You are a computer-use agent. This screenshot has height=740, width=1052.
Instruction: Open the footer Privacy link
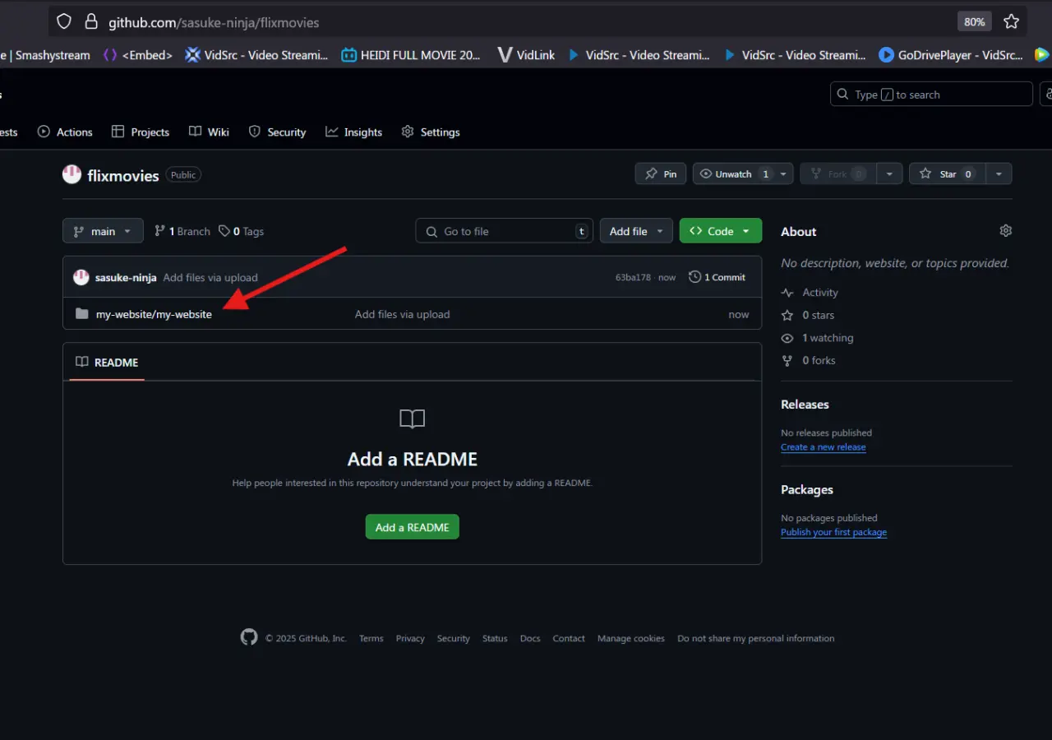[x=410, y=638]
